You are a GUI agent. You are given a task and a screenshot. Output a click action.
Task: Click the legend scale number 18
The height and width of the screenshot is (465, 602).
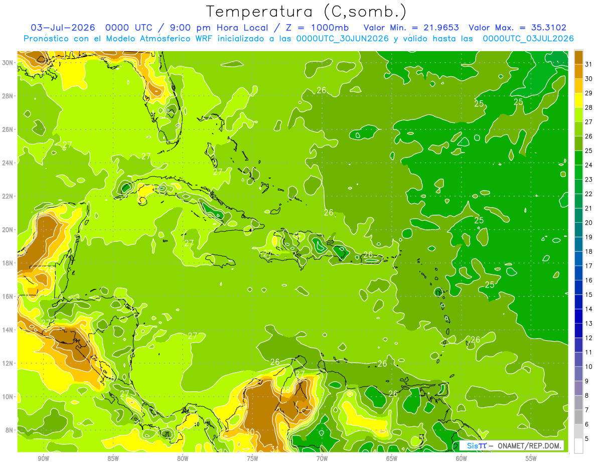tap(589, 251)
